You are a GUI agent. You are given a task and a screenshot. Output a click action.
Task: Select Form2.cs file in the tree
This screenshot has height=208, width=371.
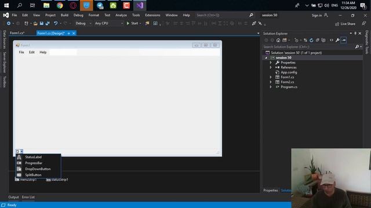coord(288,82)
